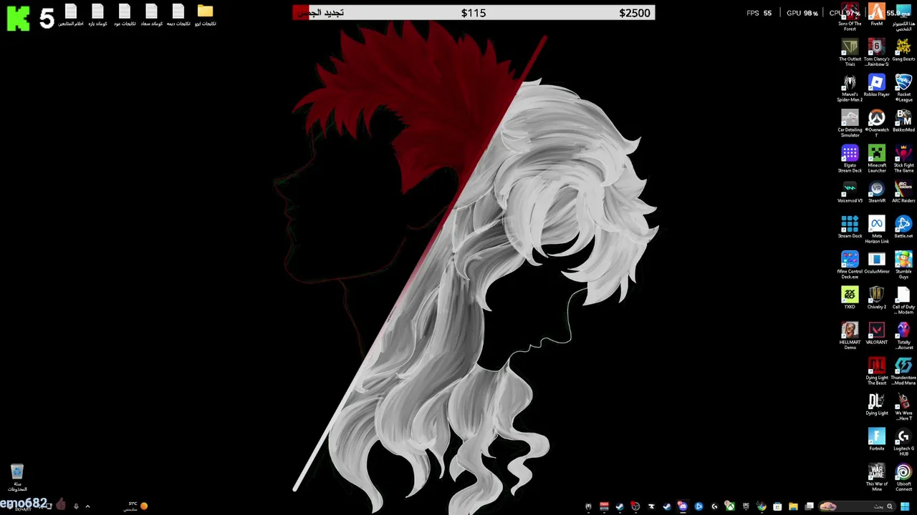917x515 pixels.
Task: Switch to Discord in the taskbar
Action: [683, 506]
